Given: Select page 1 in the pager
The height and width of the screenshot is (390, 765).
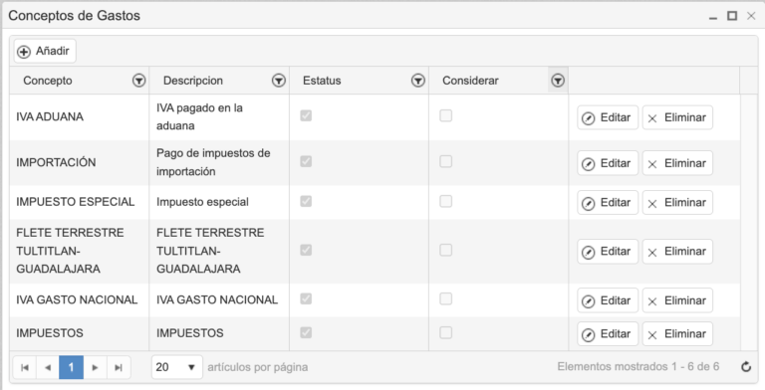Looking at the screenshot, I should tap(72, 367).
